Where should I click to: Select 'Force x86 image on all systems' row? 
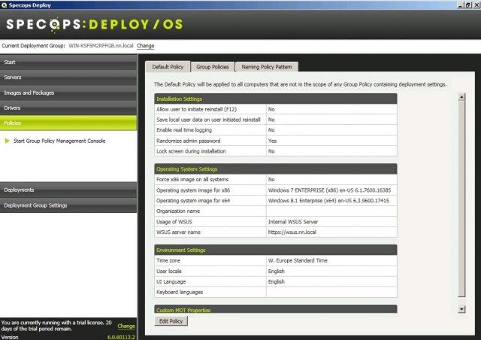pos(276,179)
